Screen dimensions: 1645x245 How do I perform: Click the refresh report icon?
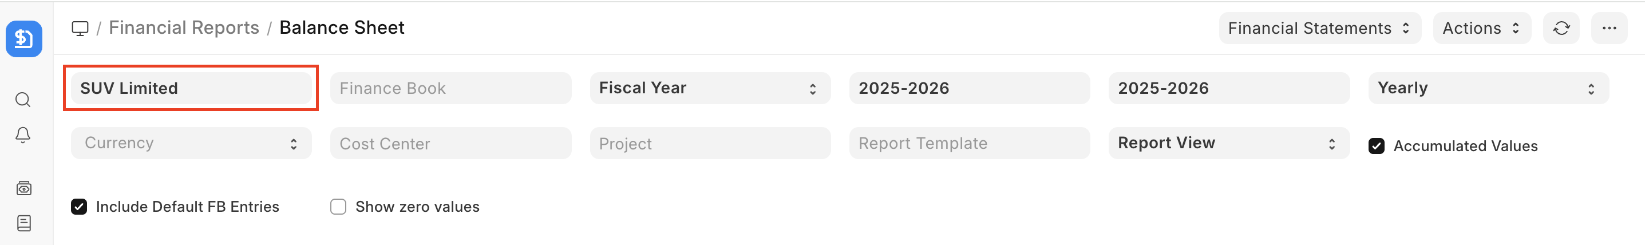click(x=1561, y=28)
